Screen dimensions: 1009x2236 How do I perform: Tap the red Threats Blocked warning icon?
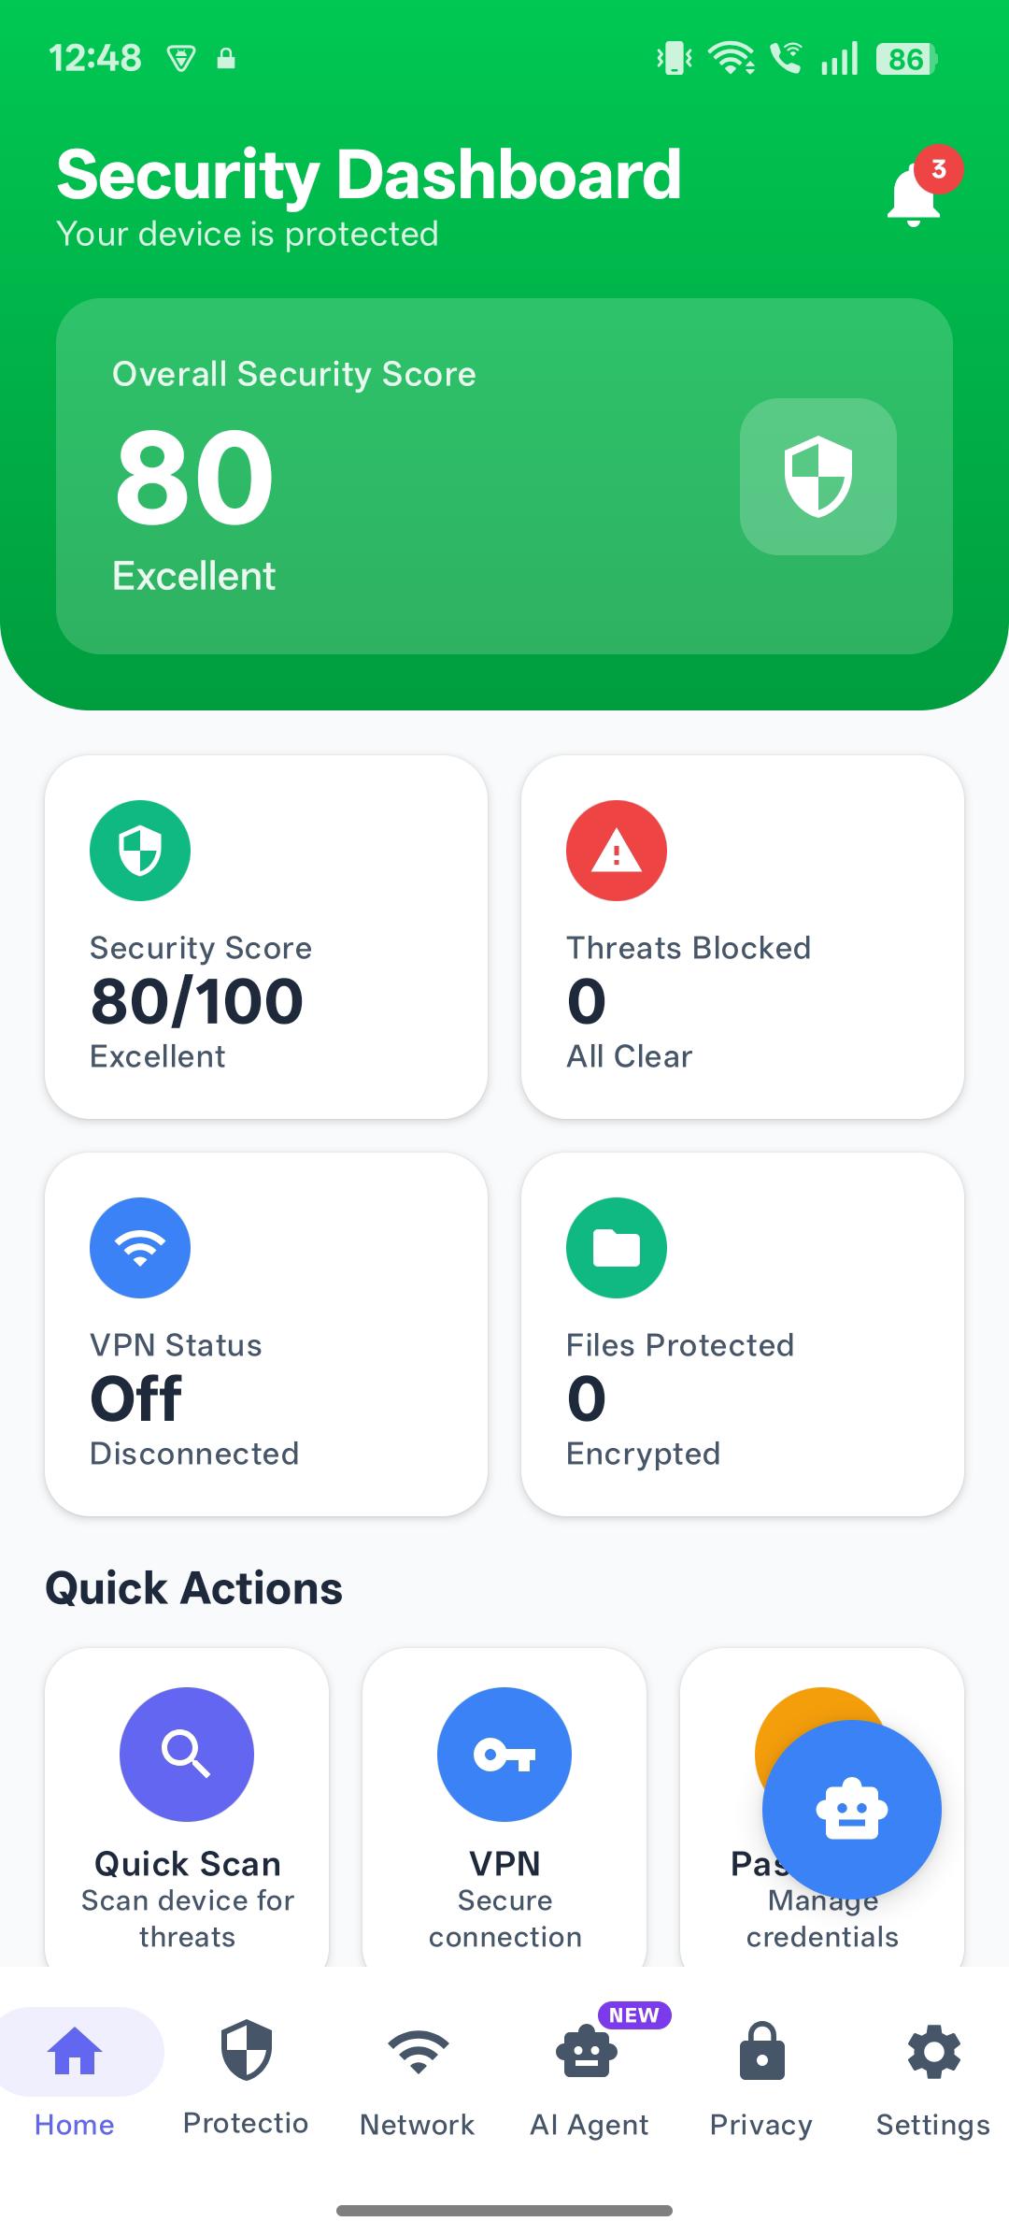coord(617,851)
